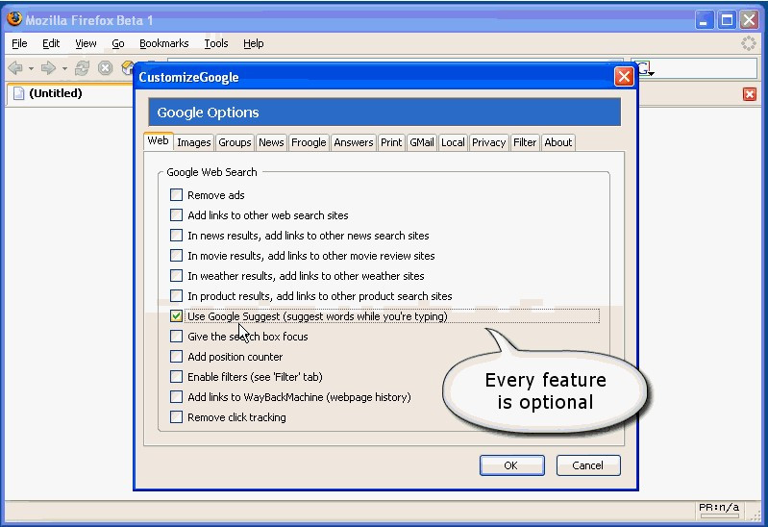Check Enable filters (see 'Filter' tab)
Screen dimensions: 768x527
click(176, 377)
